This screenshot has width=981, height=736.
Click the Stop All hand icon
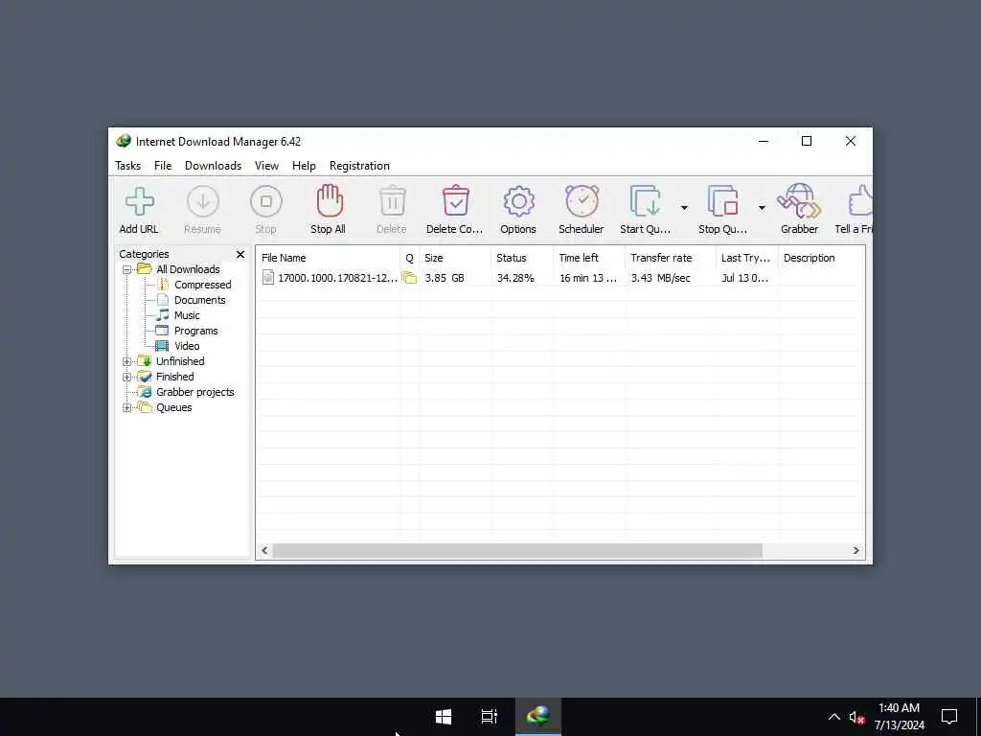pyautogui.click(x=329, y=201)
